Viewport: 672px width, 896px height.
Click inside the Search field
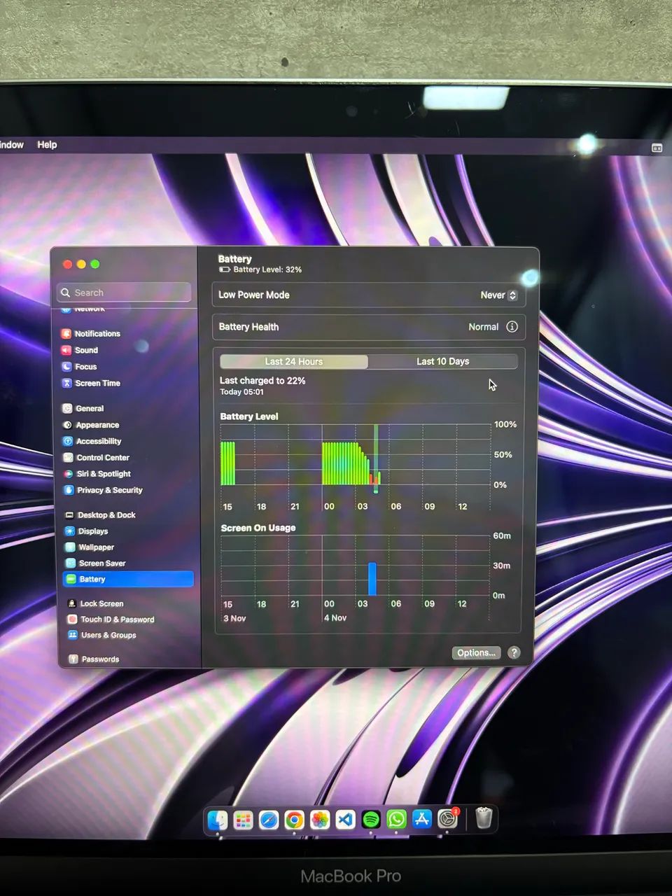click(x=123, y=292)
